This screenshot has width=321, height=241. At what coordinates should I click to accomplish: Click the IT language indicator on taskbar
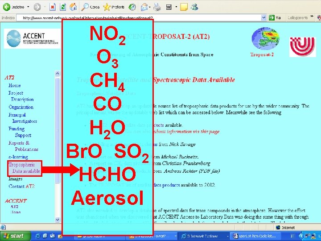(x=292, y=236)
